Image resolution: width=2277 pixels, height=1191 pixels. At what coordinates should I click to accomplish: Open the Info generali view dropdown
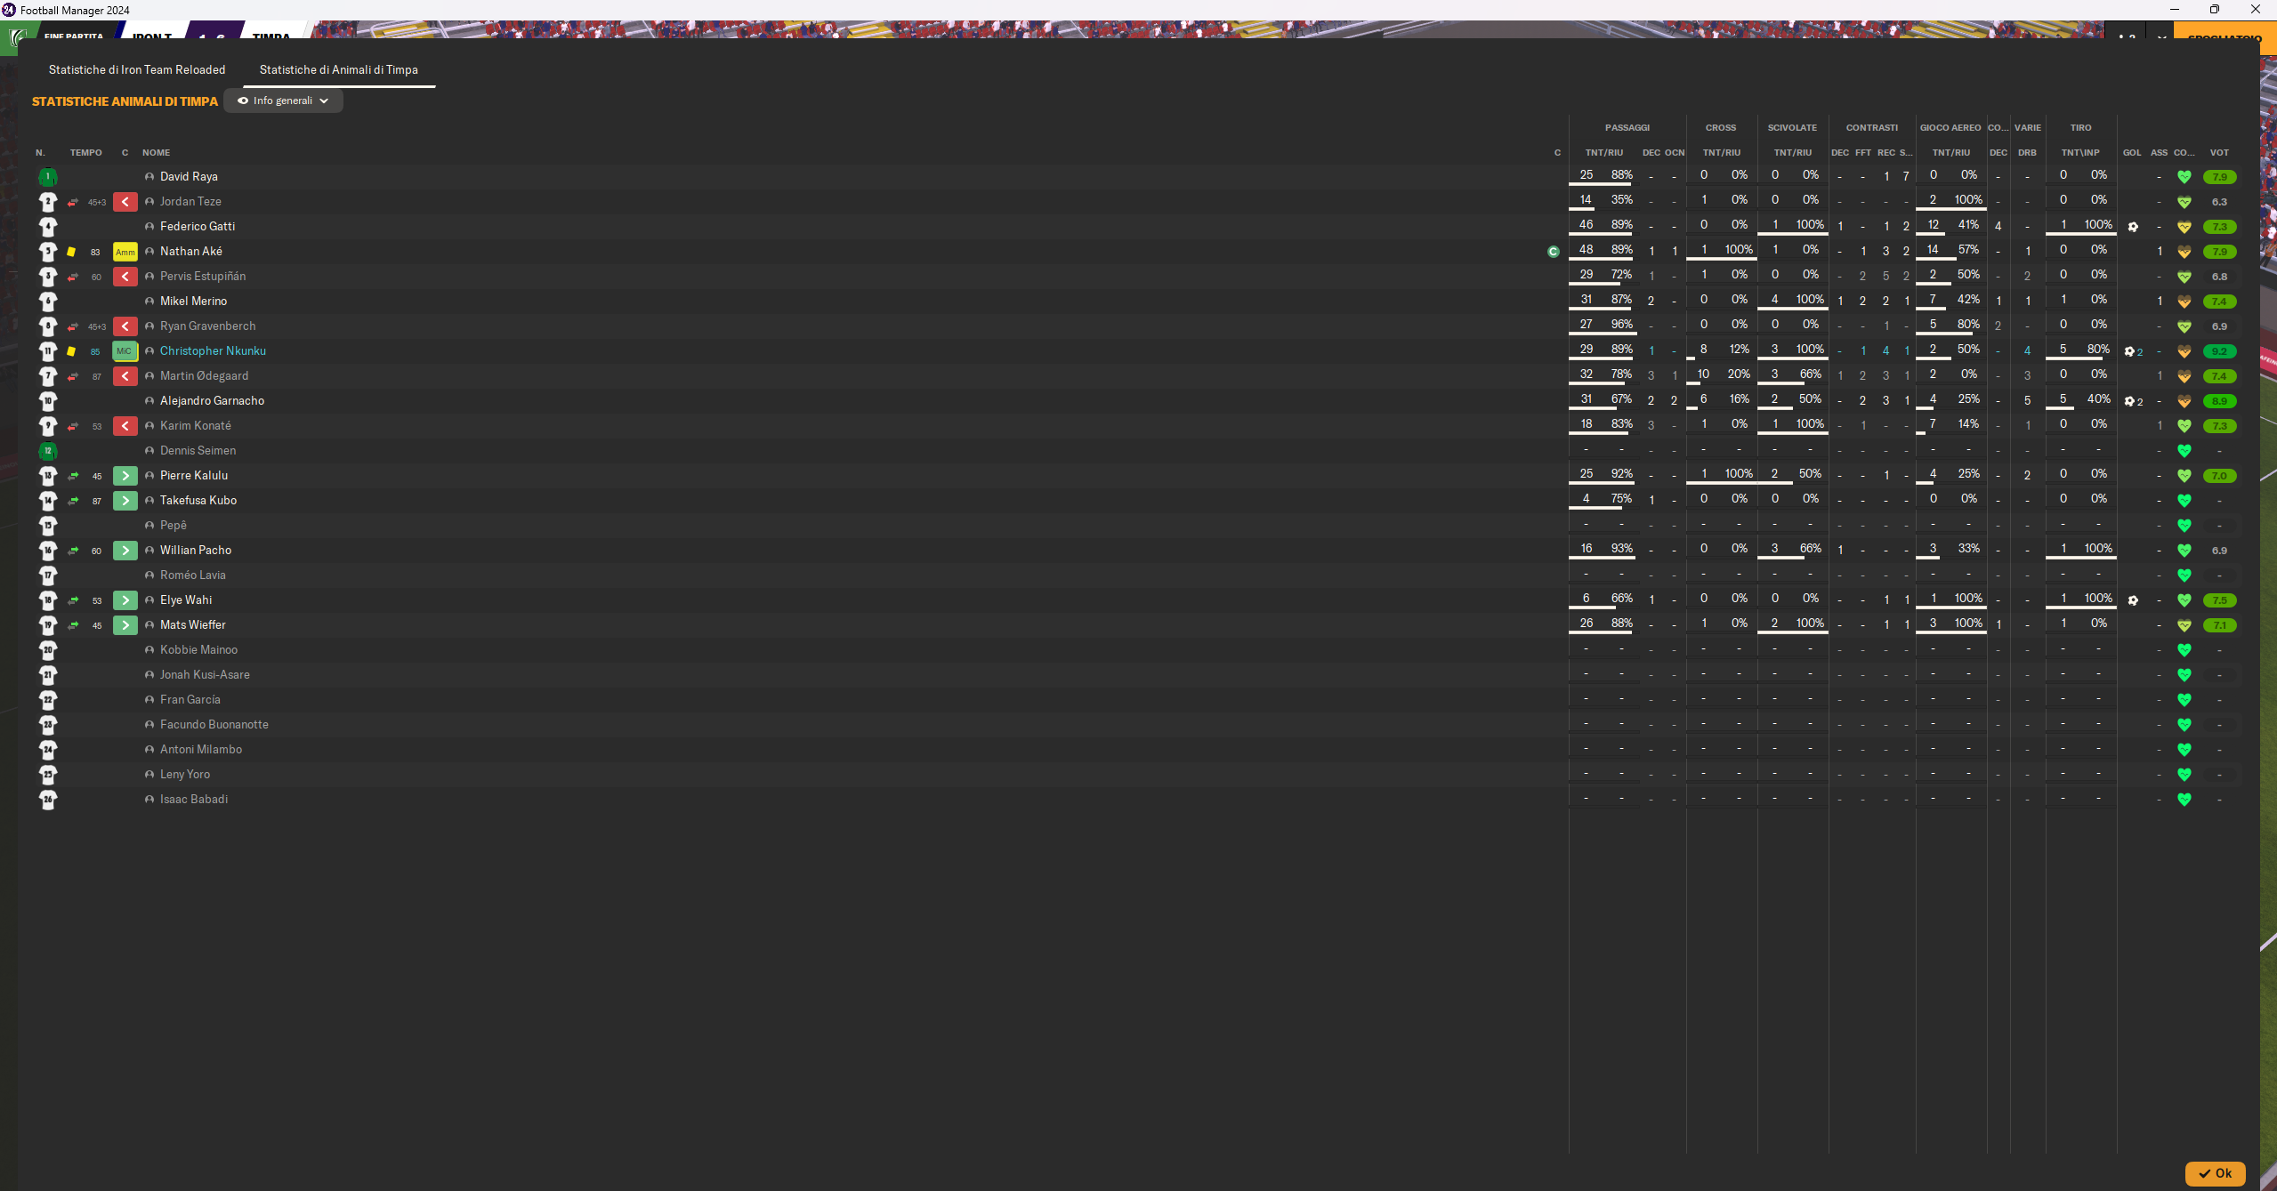(283, 101)
